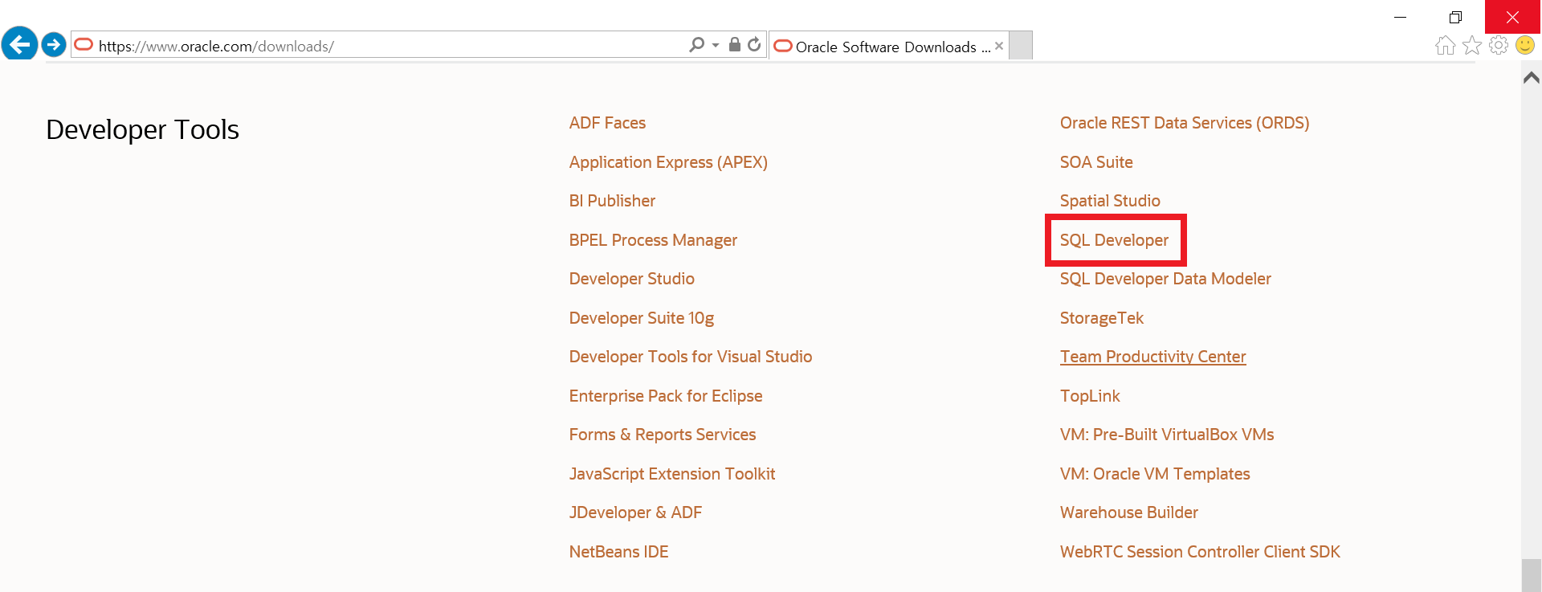This screenshot has height=592, width=1542.
Task: Open the ADF Faces link
Action: click(607, 123)
